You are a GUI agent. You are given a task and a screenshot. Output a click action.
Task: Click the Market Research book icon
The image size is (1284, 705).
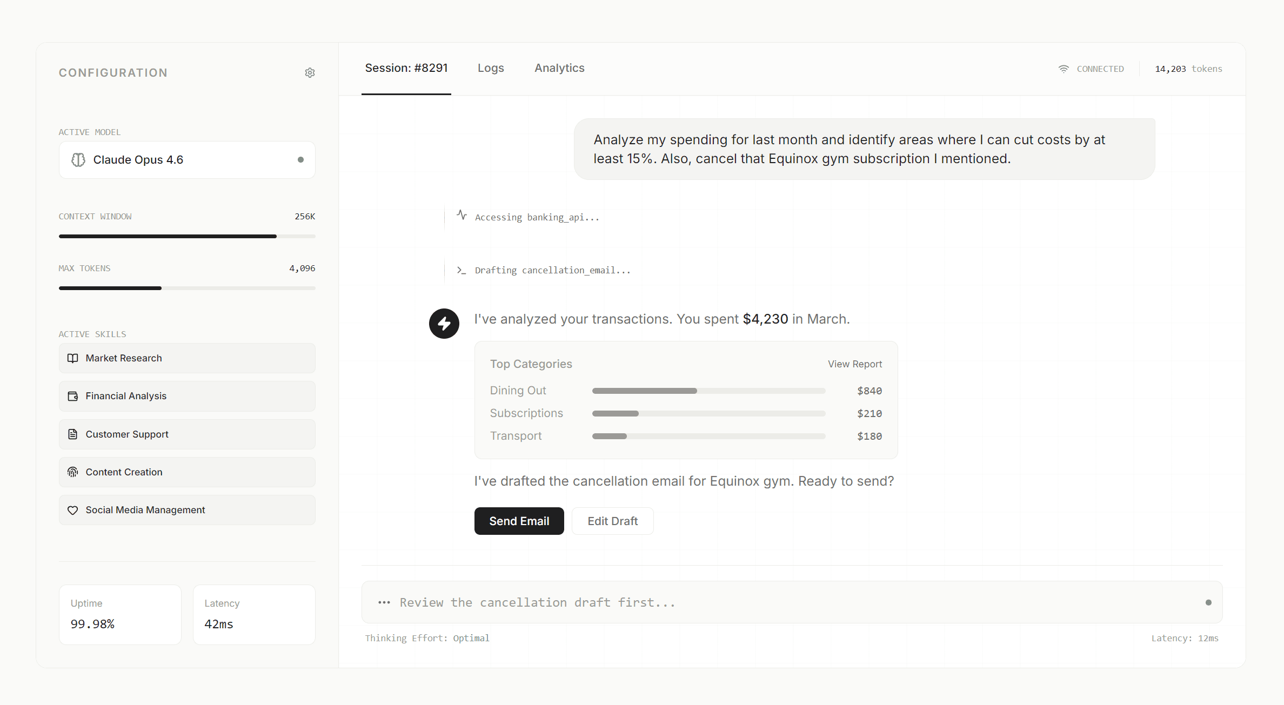73,358
